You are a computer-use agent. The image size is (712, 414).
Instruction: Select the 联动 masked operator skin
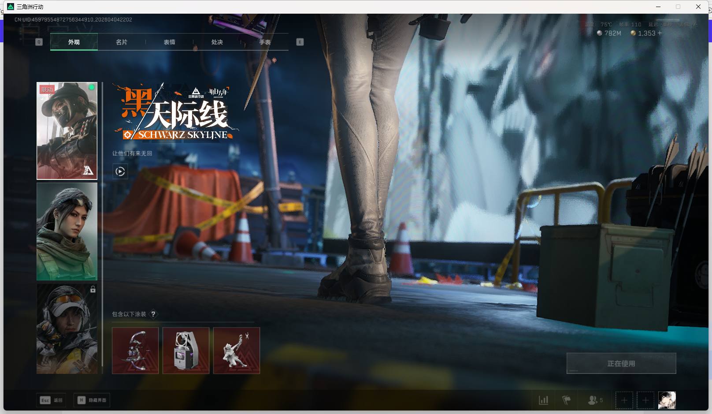pyautogui.click(x=67, y=131)
